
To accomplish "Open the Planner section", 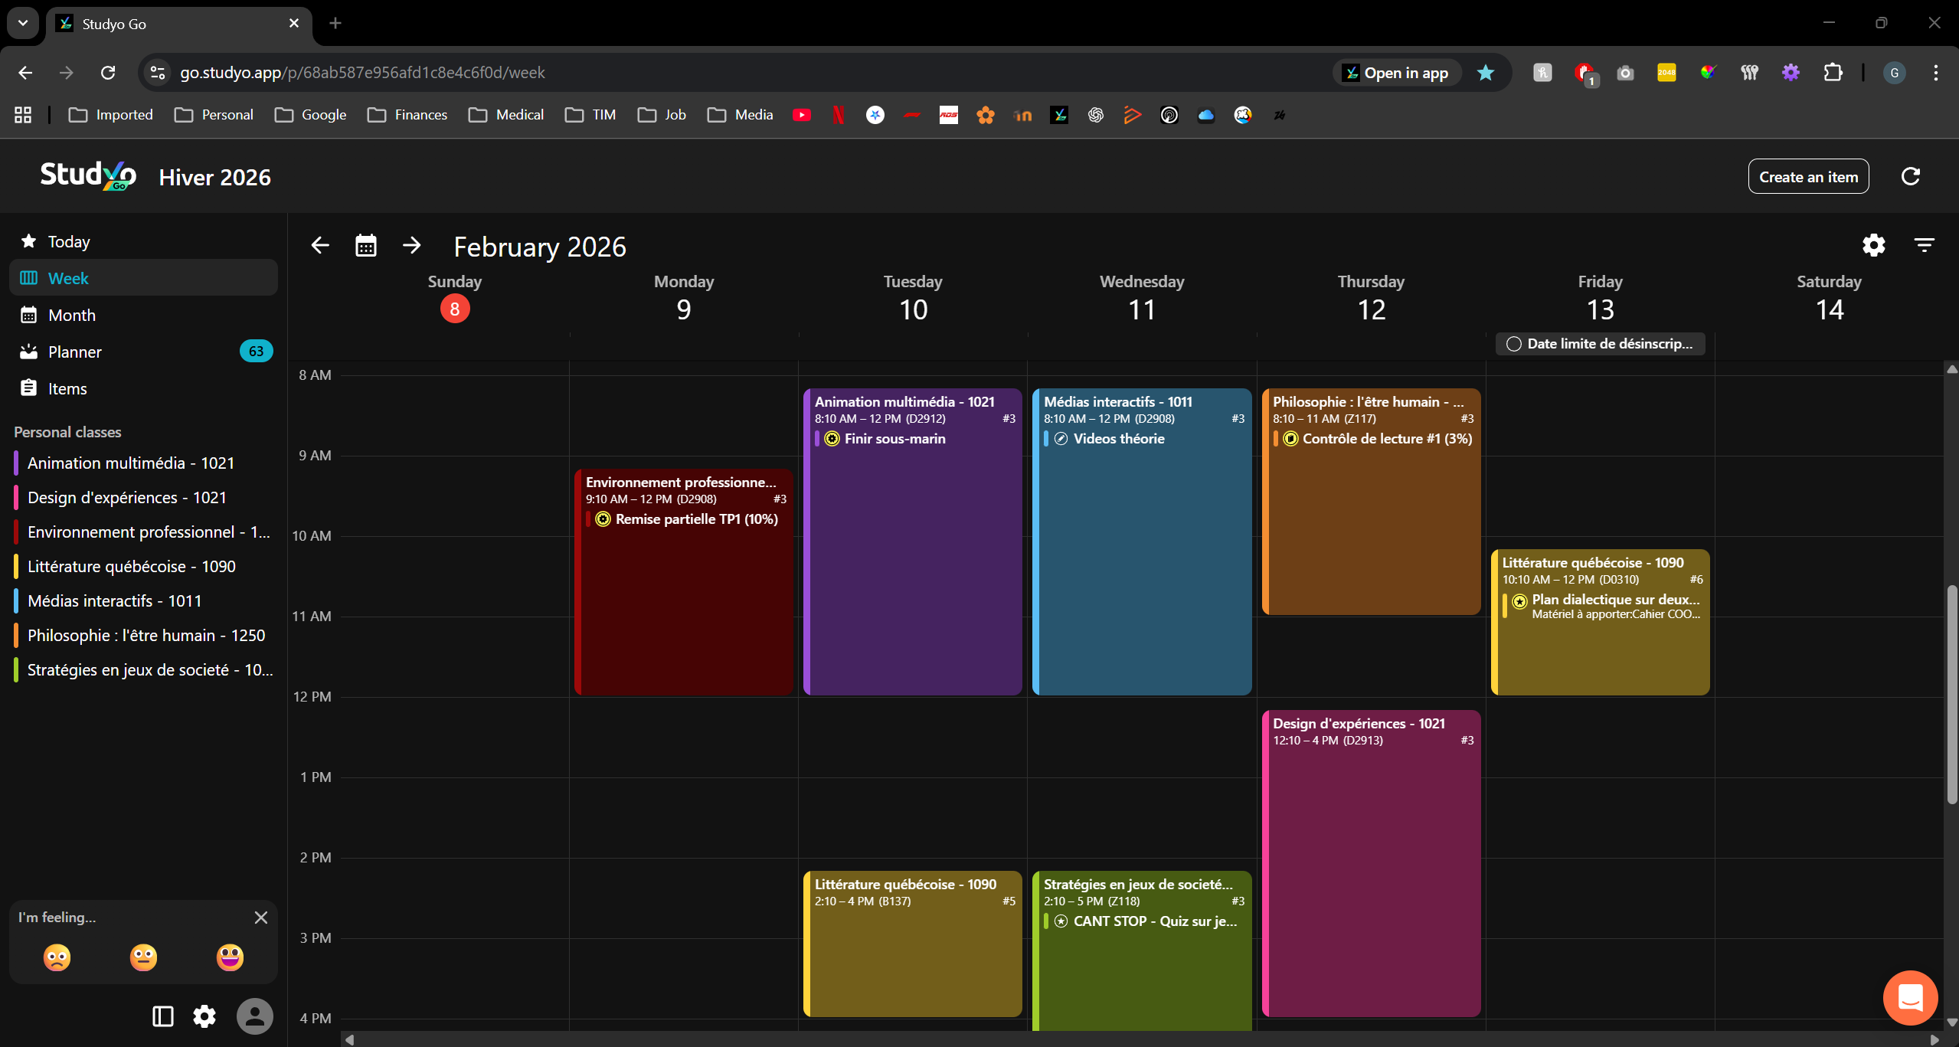I will point(74,352).
